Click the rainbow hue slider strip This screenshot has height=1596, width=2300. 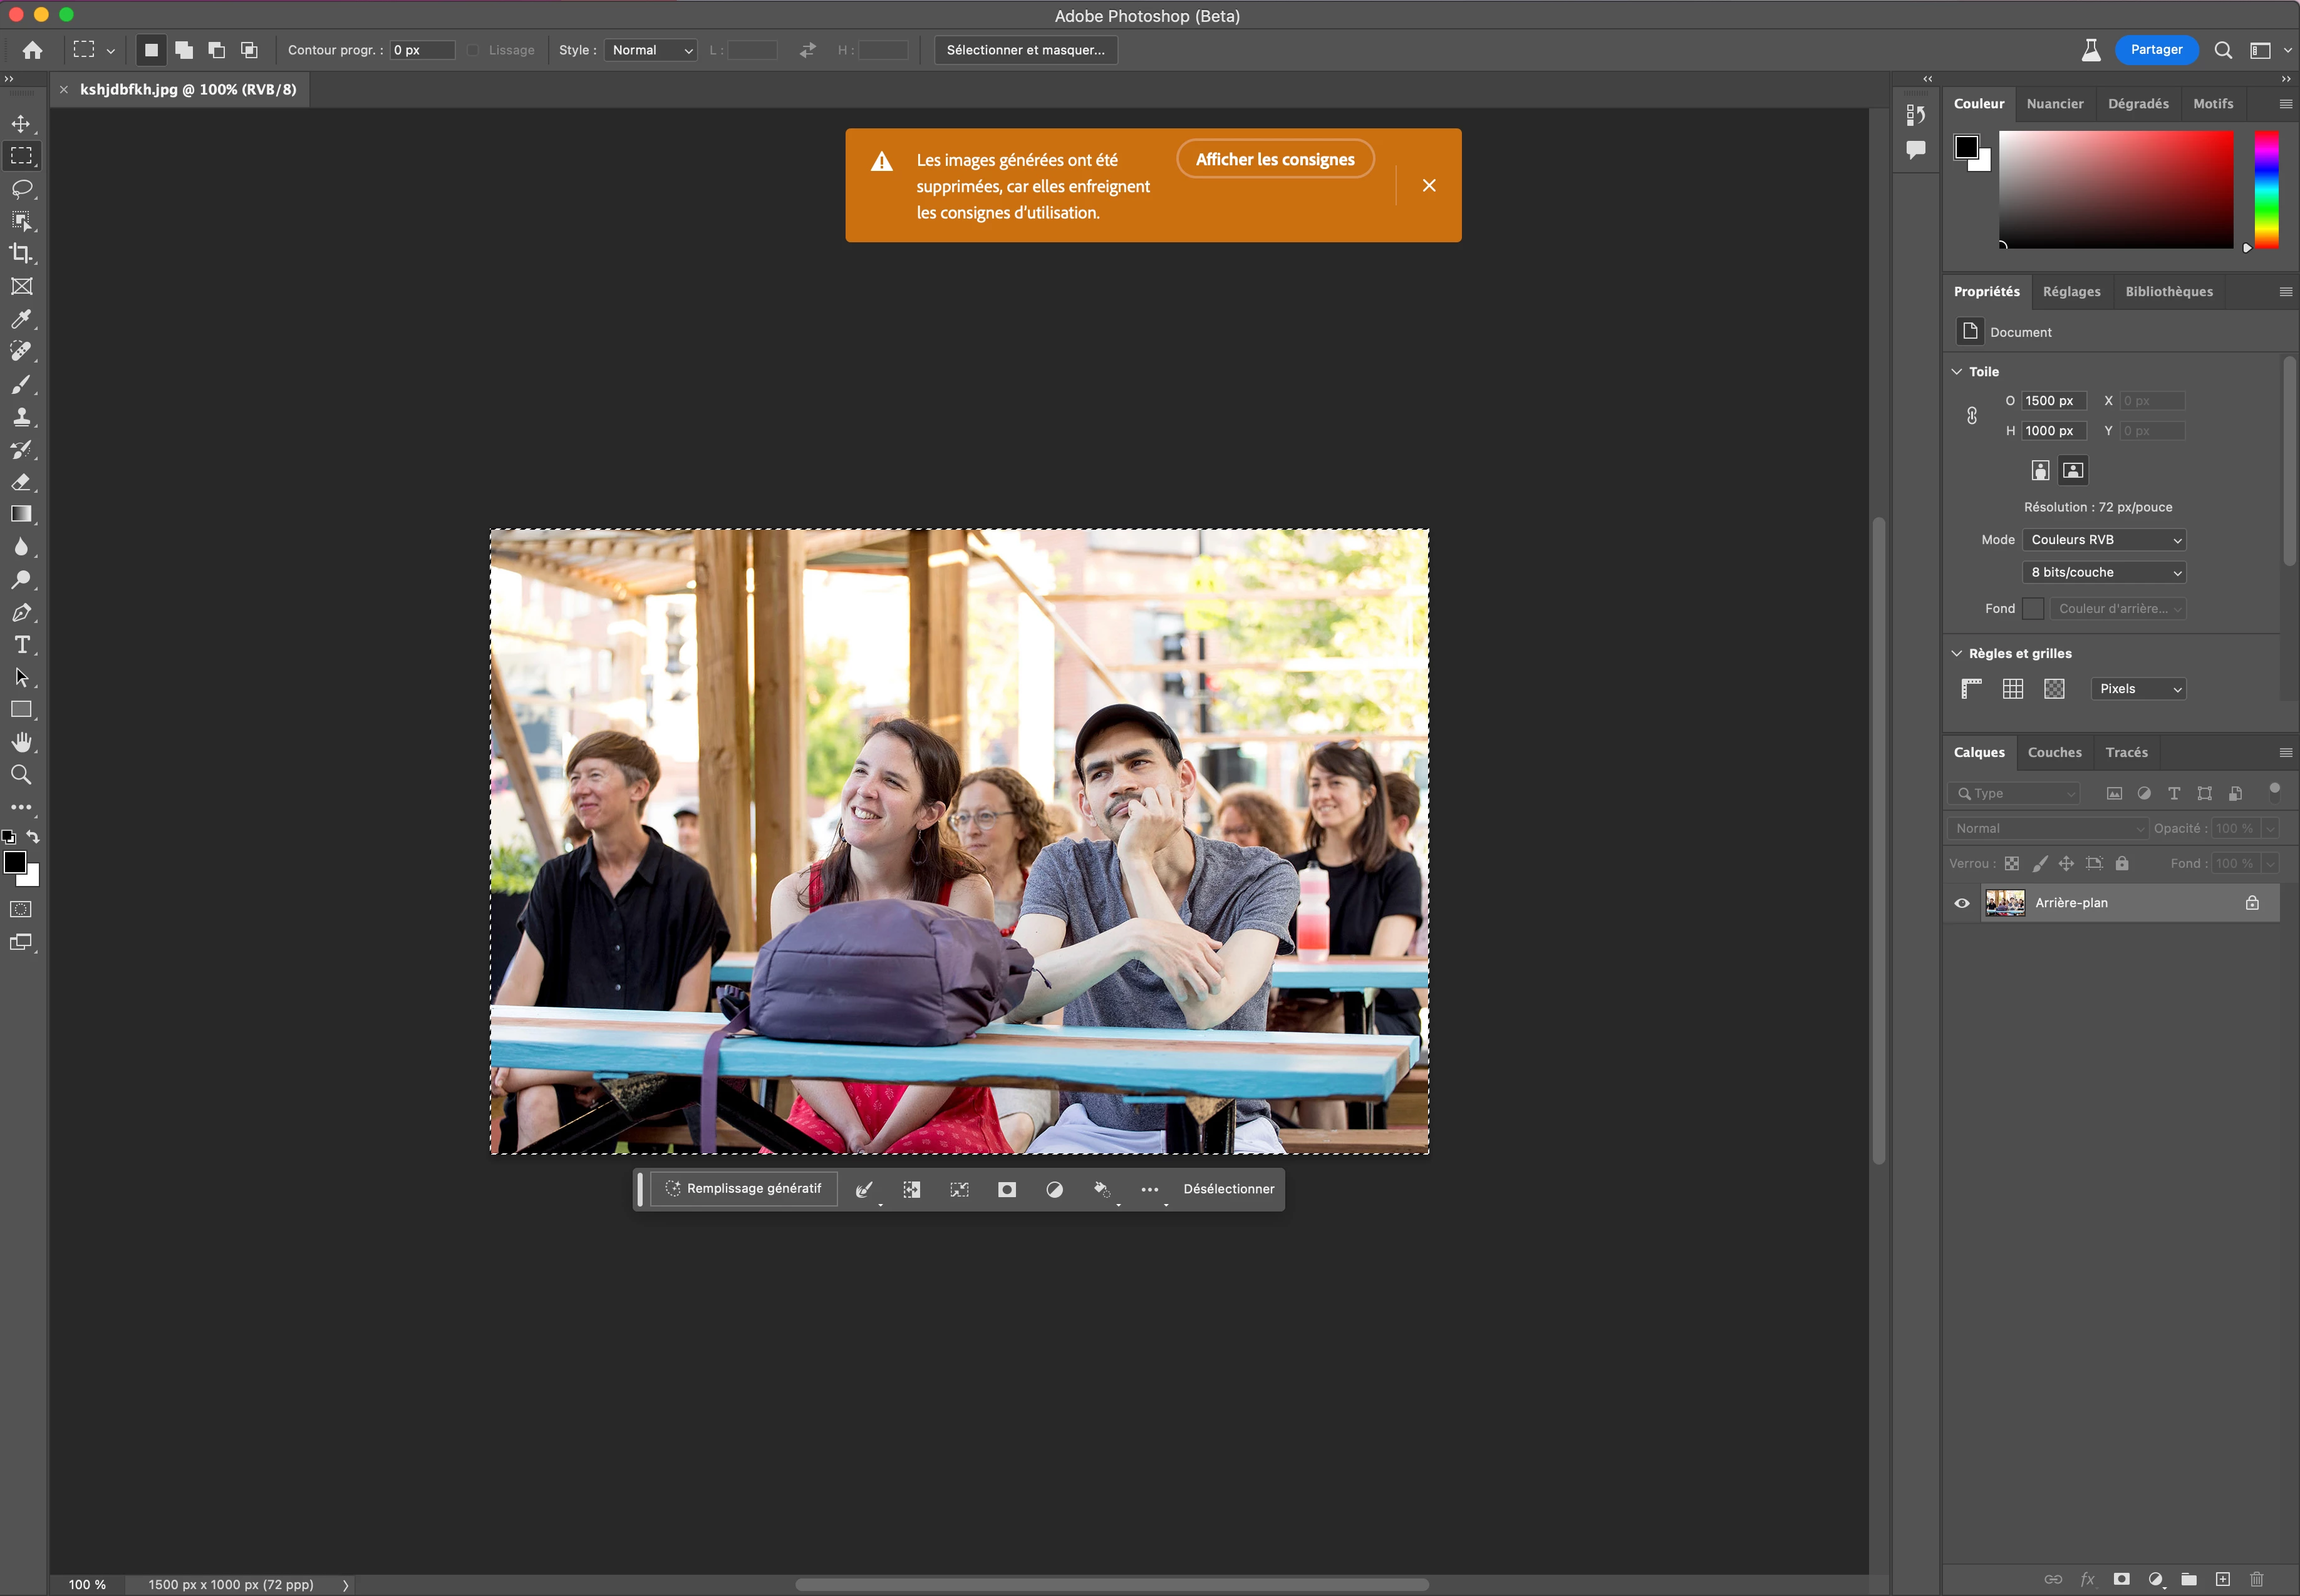pos(2266,189)
